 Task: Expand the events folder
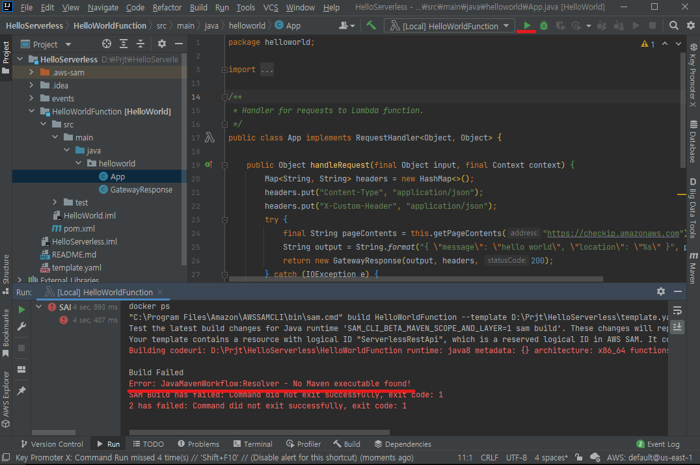coord(31,98)
